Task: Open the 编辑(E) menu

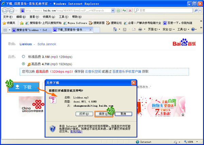Action: [21, 17]
